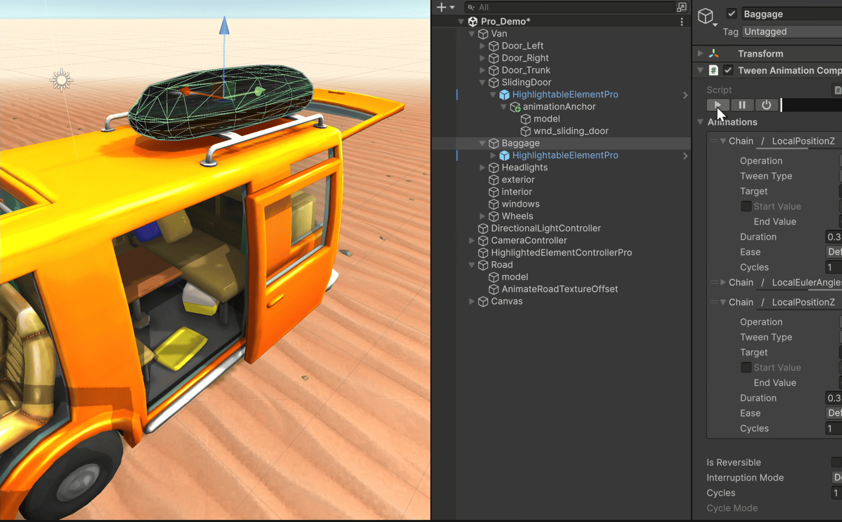Expand the Headlights tree item
The width and height of the screenshot is (842, 522).
pos(483,168)
